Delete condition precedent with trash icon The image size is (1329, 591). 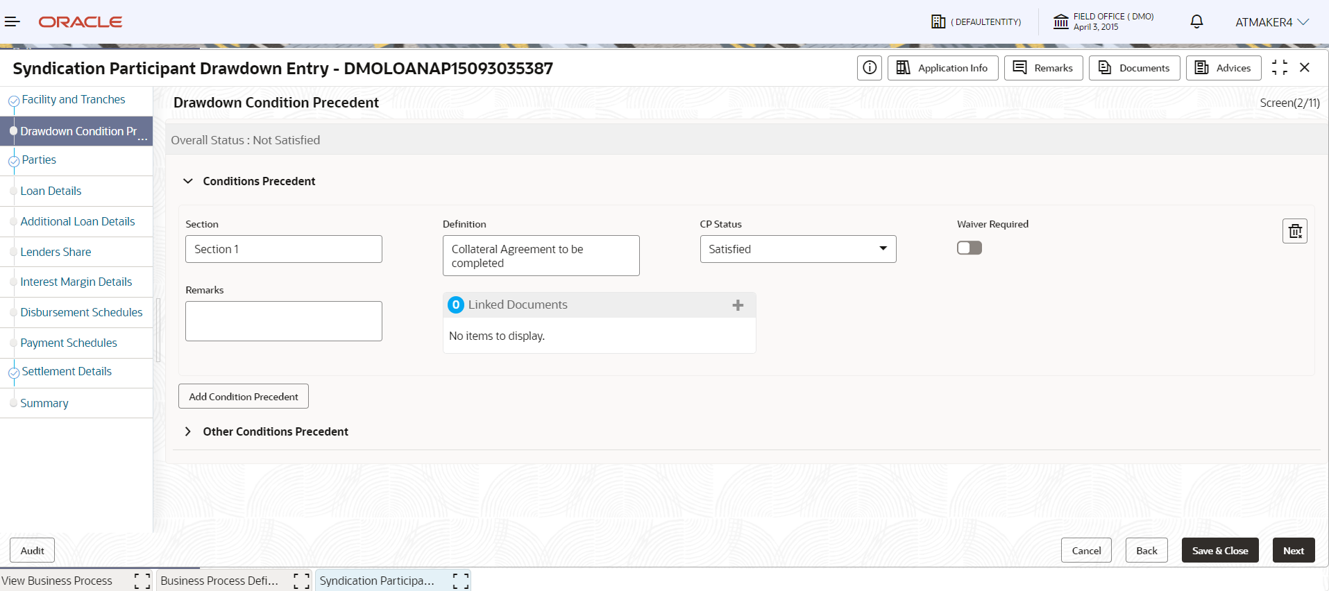pos(1295,231)
